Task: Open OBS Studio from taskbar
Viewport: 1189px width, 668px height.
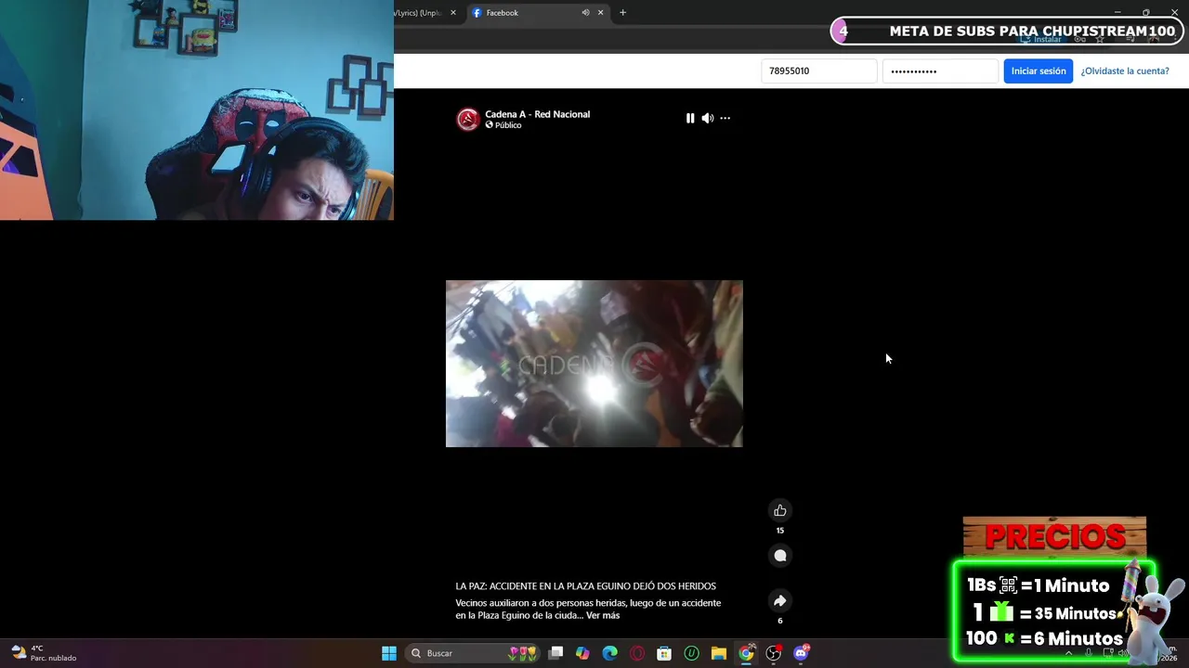Action: coord(774,653)
